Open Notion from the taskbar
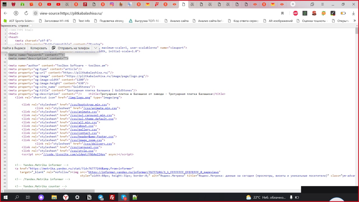359x202 pixels. coord(89,197)
